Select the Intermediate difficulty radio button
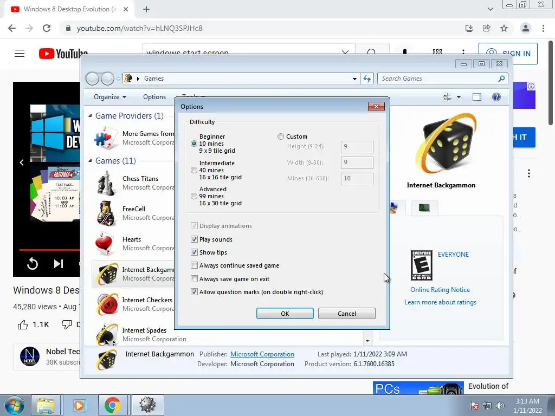This screenshot has width=555, height=416. [x=193, y=170]
